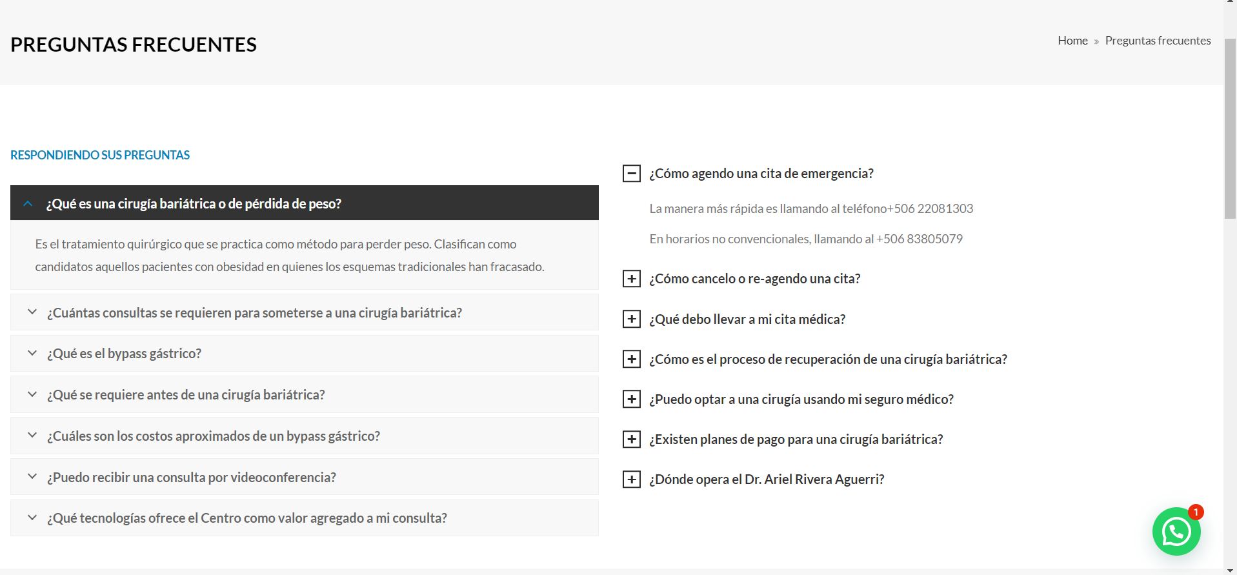The image size is (1237, 575).
Task: Go to Home breadcrumb link
Action: pos(1072,41)
